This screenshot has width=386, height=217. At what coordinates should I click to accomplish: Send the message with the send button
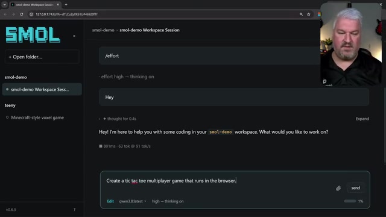coord(355,188)
